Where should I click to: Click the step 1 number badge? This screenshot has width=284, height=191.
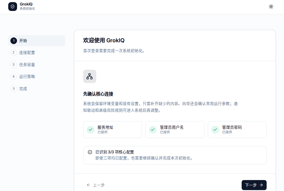point(14,41)
